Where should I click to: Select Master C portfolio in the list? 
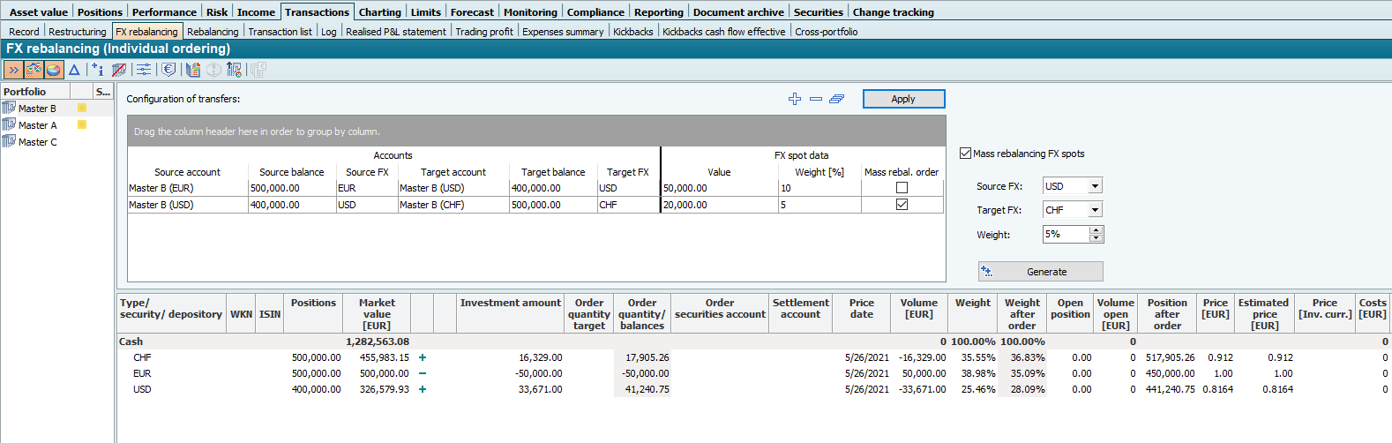[37, 142]
